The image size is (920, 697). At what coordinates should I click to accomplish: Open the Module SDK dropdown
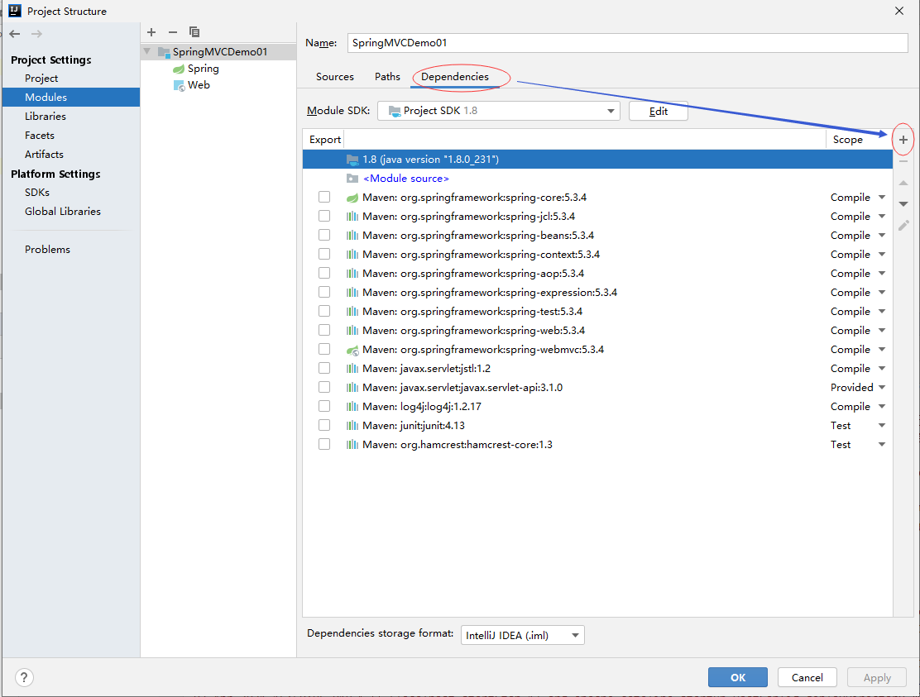point(499,111)
